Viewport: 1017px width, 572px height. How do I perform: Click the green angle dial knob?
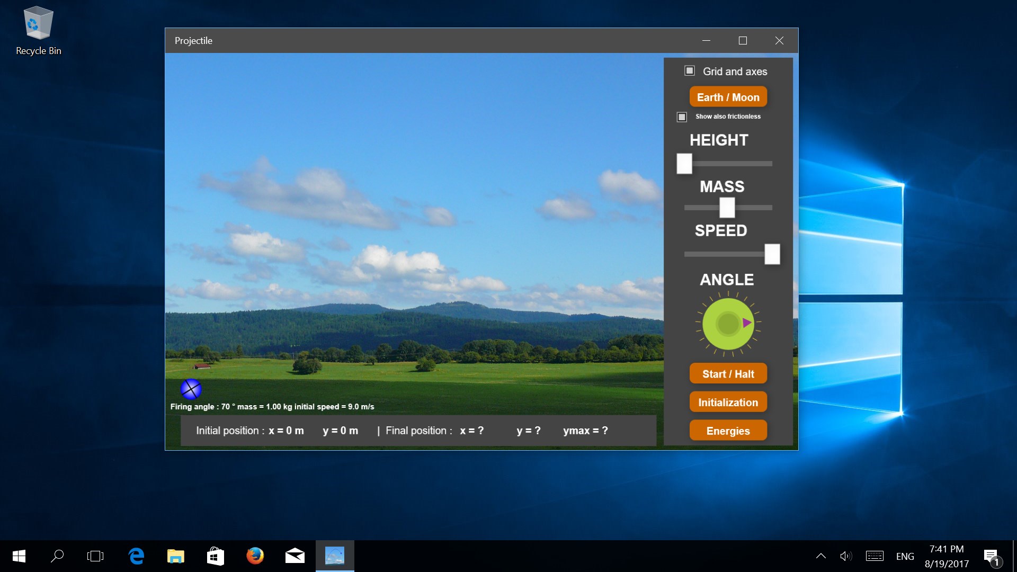(x=728, y=324)
